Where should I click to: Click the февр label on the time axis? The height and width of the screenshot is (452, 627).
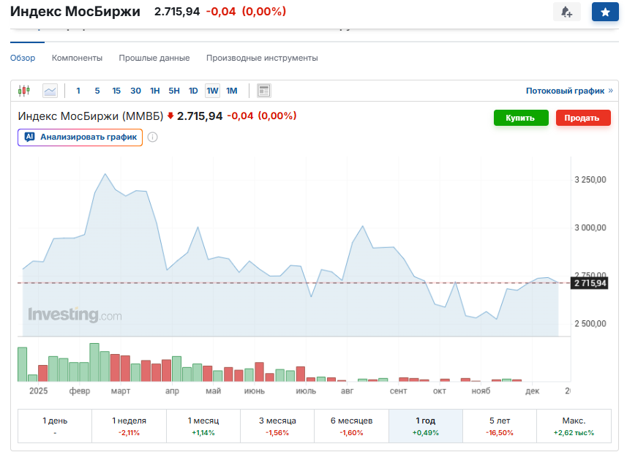80,391
